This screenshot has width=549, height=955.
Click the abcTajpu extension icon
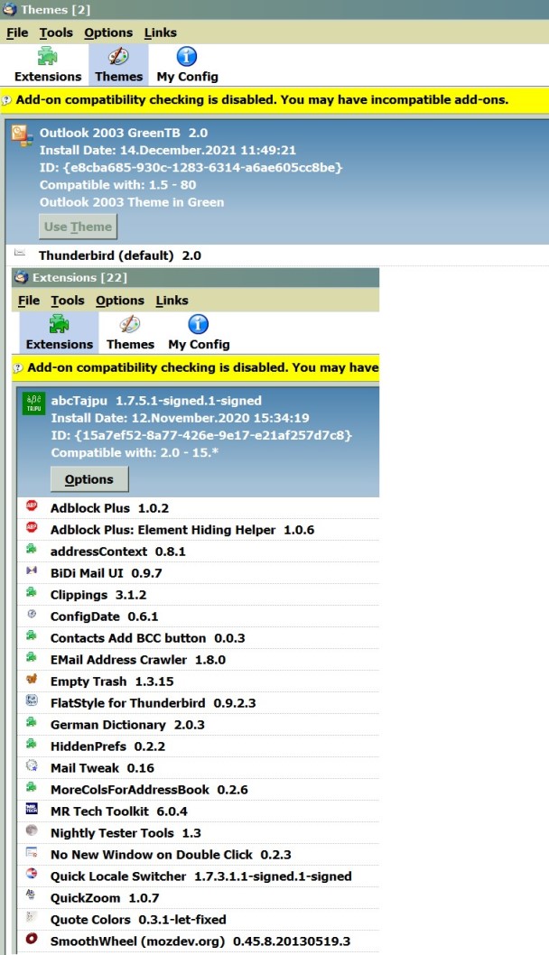(33, 403)
